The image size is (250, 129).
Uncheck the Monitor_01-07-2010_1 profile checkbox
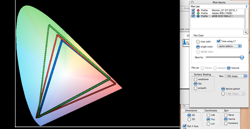pos(193,10)
